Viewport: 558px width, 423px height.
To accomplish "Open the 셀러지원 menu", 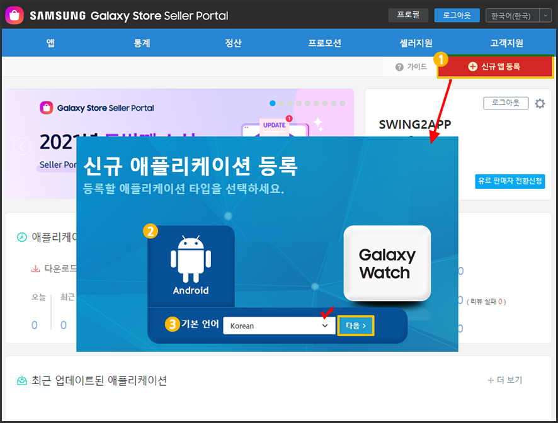I will pyautogui.click(x=416, y=43).
